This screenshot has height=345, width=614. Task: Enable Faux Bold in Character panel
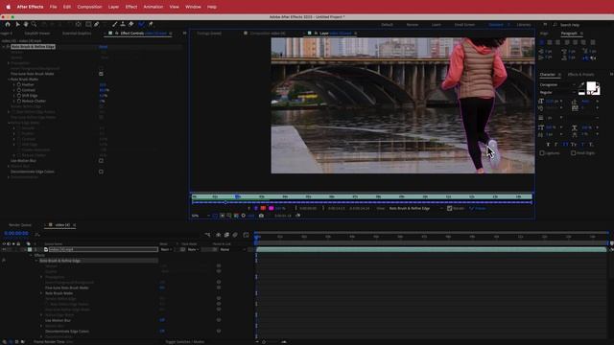[548, 145]
